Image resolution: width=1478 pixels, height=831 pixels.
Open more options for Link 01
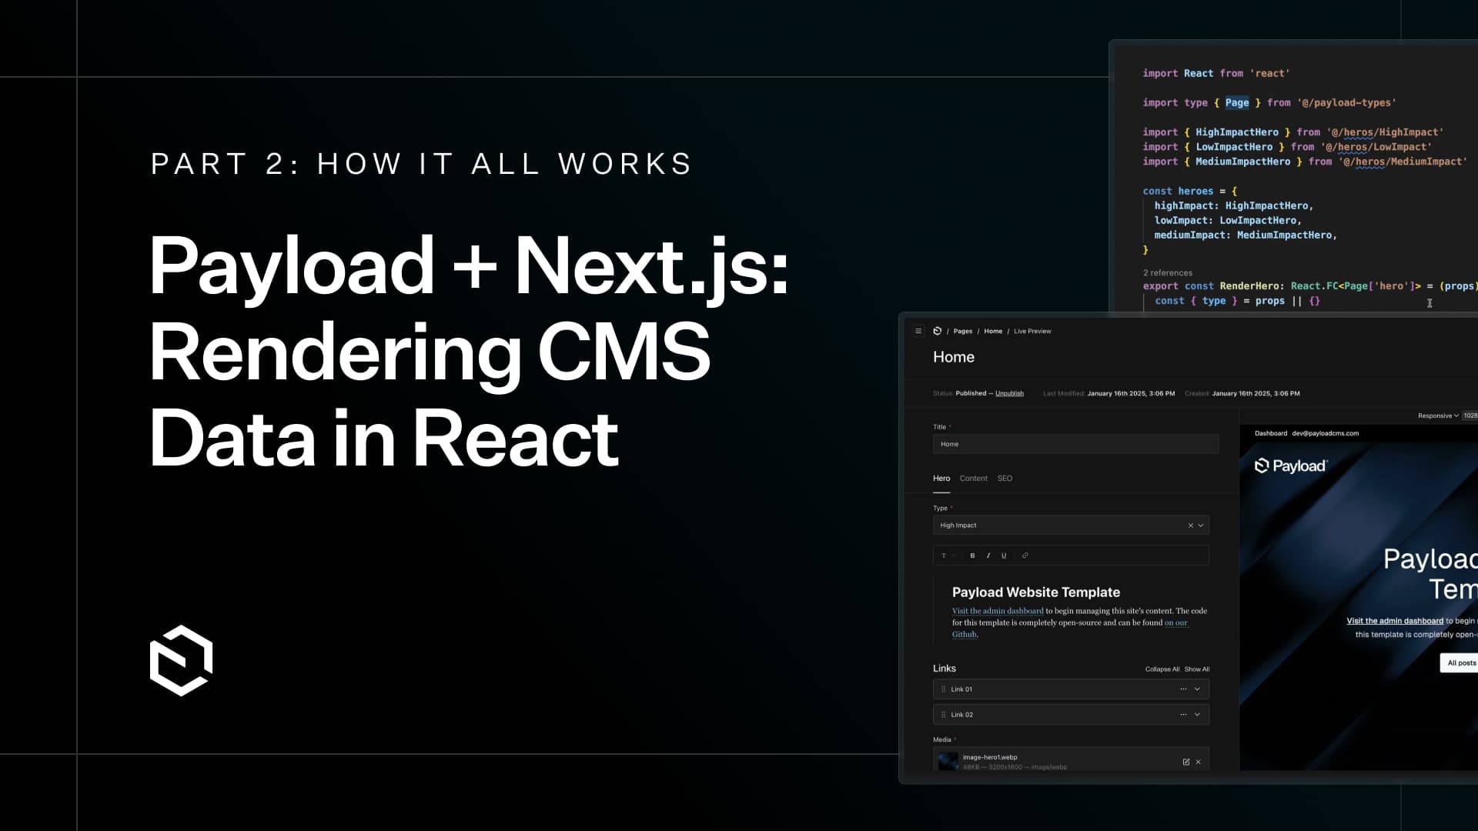tap(1183, 689)
